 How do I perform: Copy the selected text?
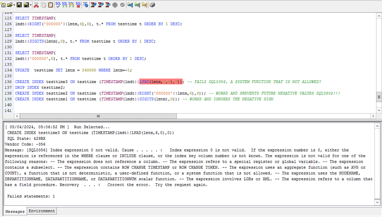coord(43,5)
